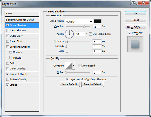Image resolution: width=151 pixels, height=117 pixels.
Task: Click the Spread value field
Action: [x=97, y=46]
